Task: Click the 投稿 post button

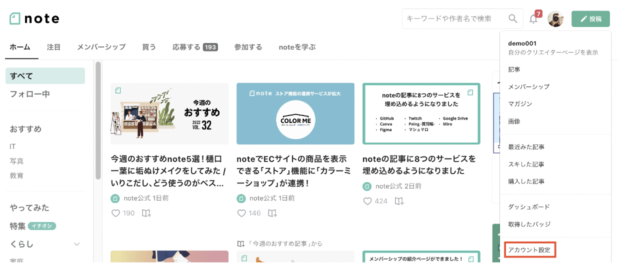Action: pos(590,19)
